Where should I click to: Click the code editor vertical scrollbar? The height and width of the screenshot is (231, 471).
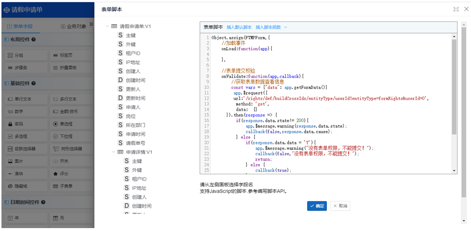454,103
